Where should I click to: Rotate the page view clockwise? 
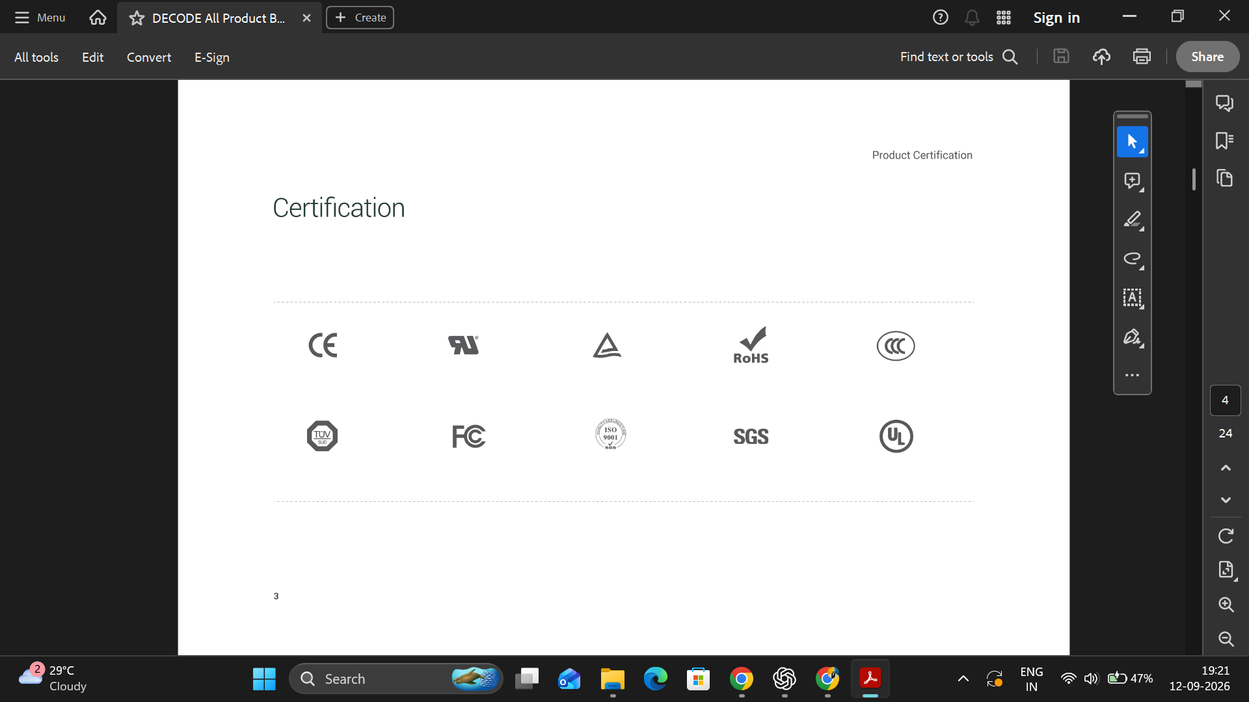click(1226, 536)
